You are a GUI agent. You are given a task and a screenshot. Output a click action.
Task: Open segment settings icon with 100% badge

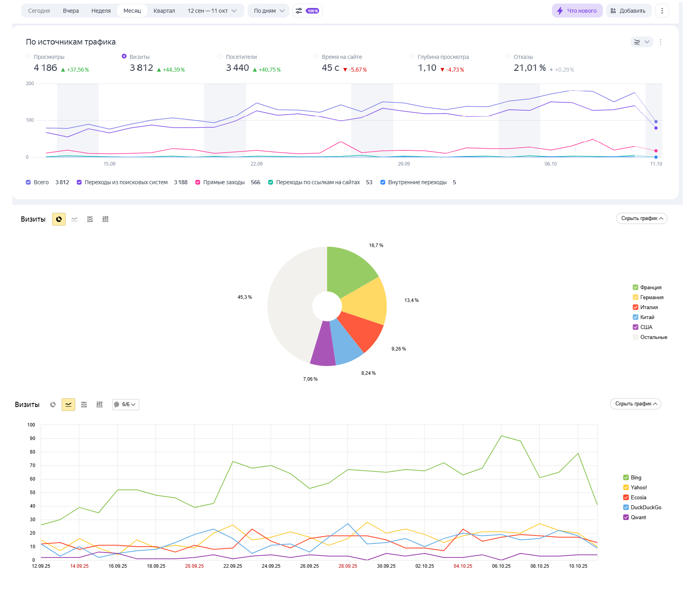click(x=307, y=11)
